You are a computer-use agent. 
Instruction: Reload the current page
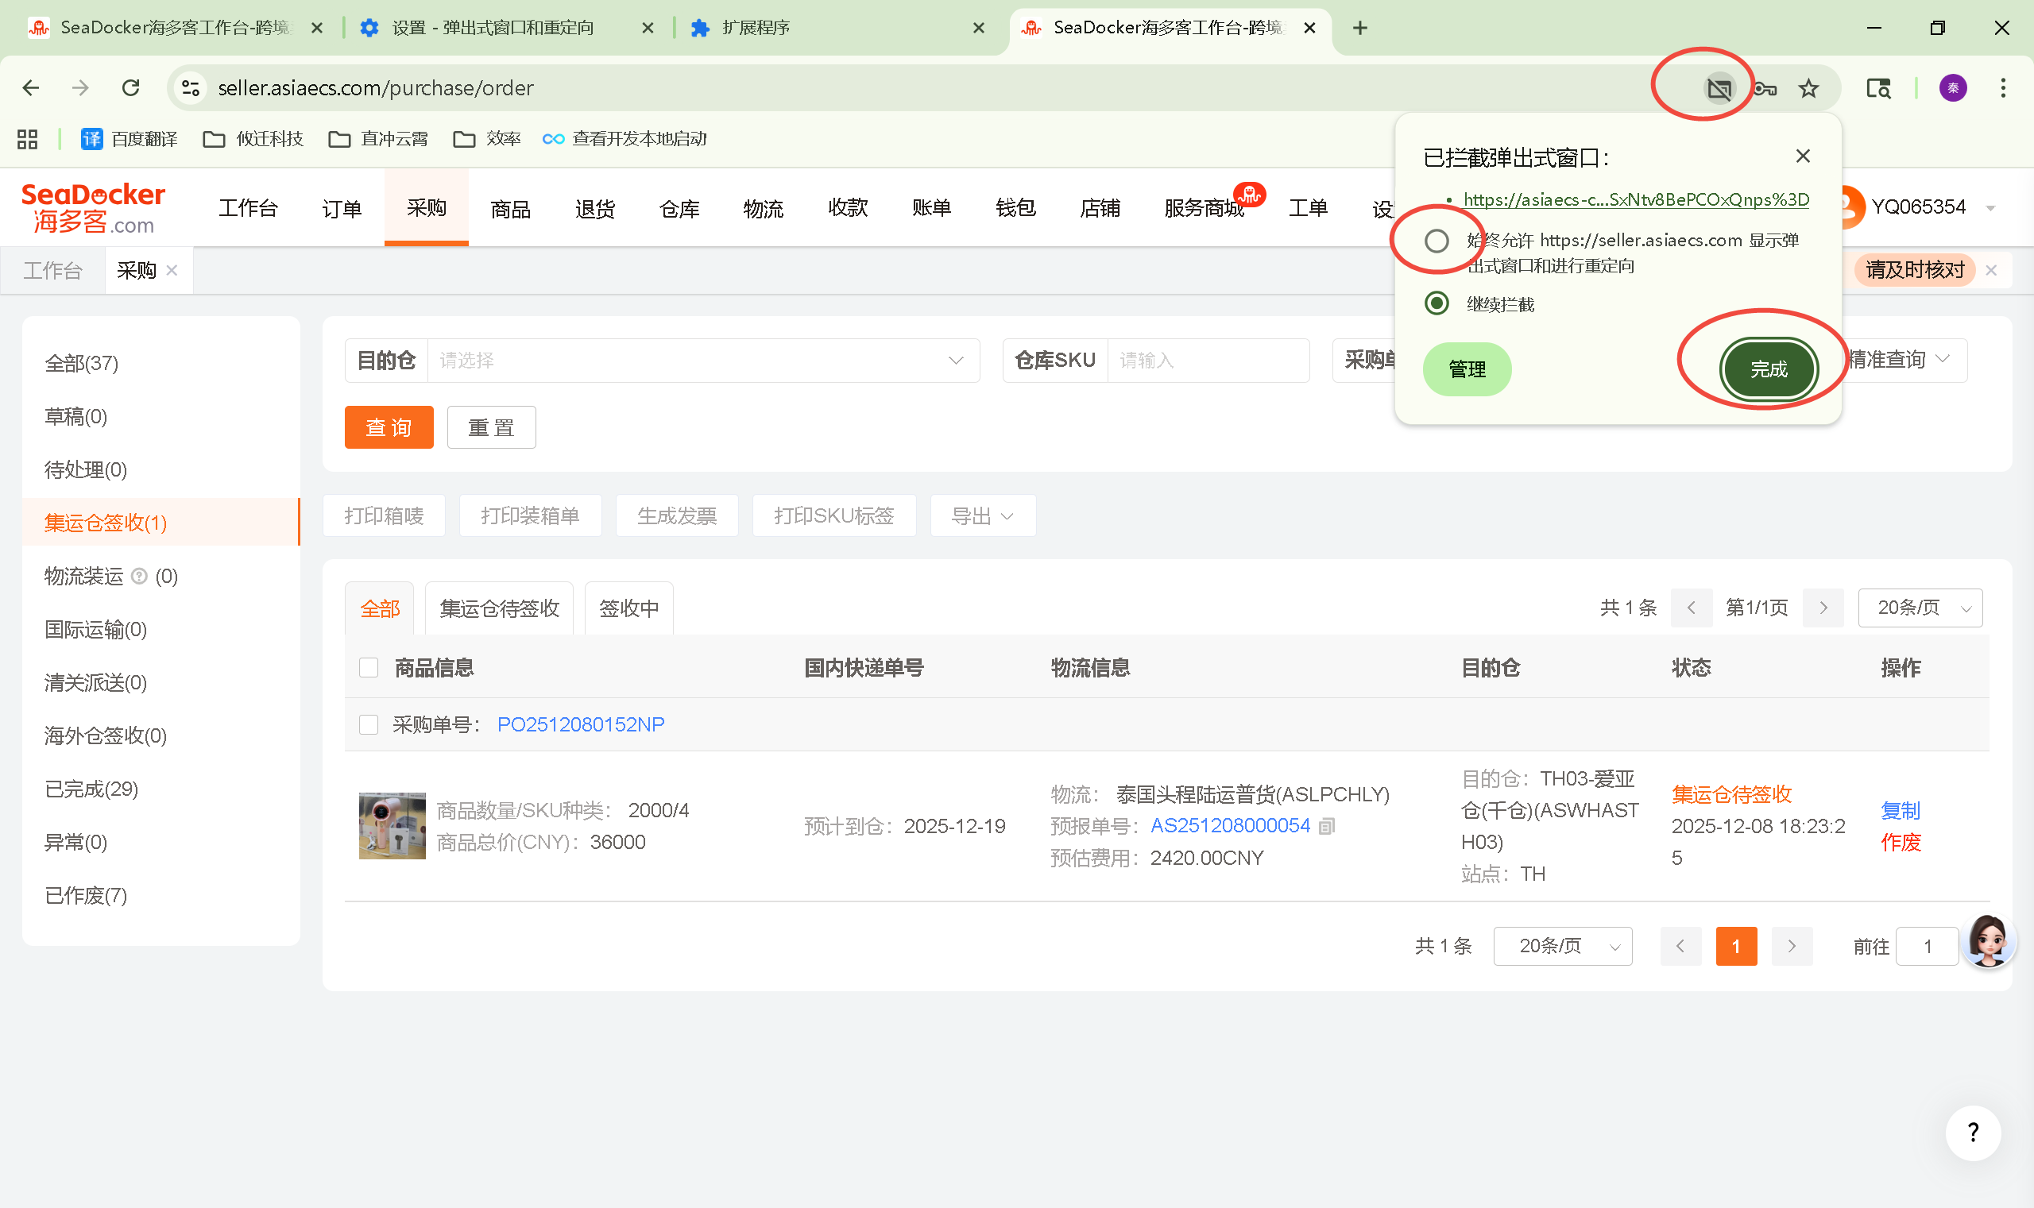[130, 88]
